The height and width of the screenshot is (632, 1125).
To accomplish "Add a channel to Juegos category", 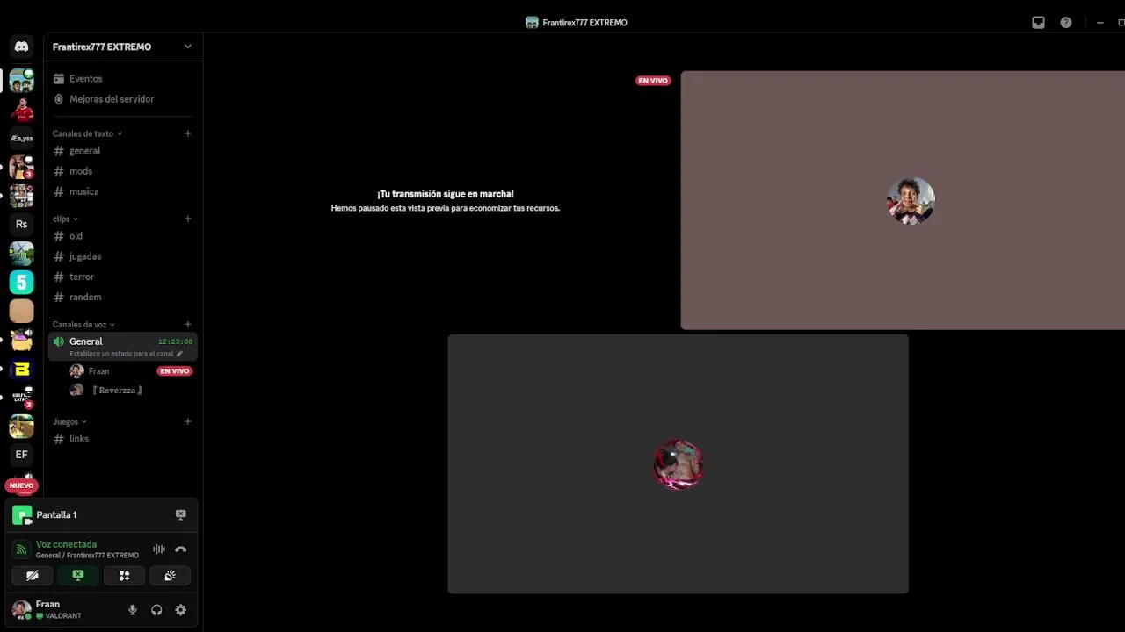I will pyautogui.click(x=187, y=421).
